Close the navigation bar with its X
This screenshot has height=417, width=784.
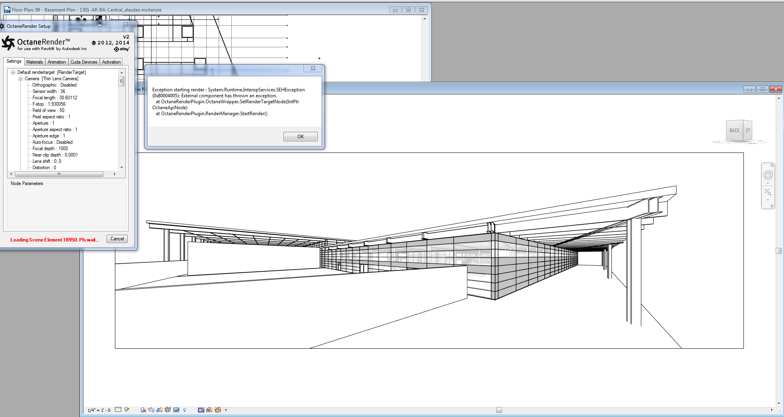(x=772, y=165)
